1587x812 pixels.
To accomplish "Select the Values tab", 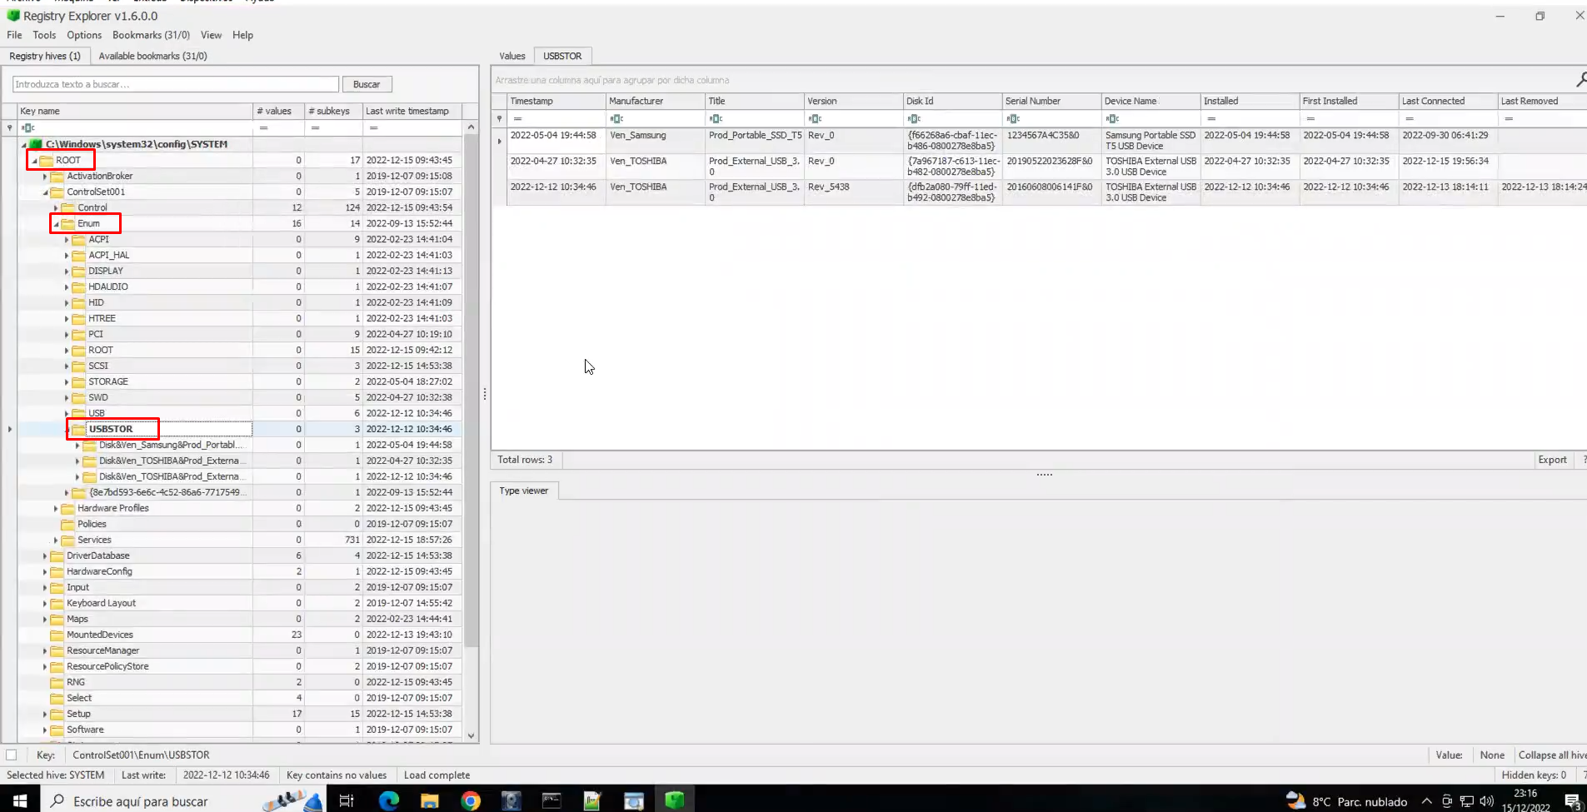I will (511, 56).
